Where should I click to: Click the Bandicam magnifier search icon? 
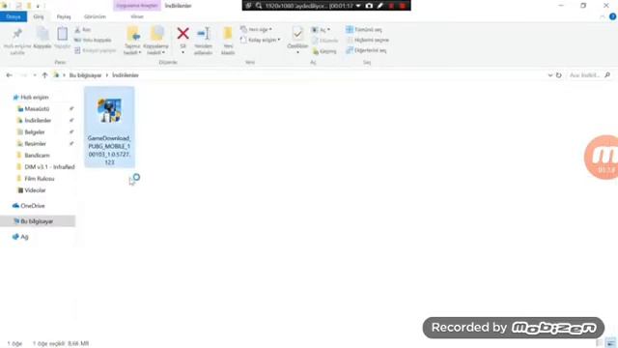(259, 6)
